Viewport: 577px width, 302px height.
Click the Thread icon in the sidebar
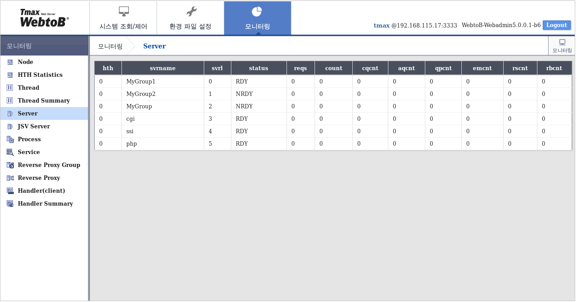pyautogui.click(x=10, y=87)
